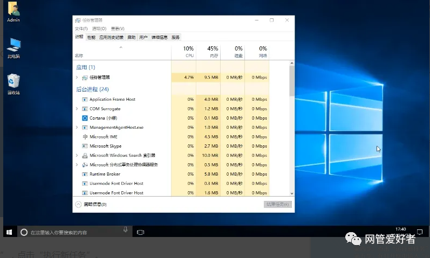Click the 任务管理器 process row icon
430x258 pixels.
(x=85, y=78)
